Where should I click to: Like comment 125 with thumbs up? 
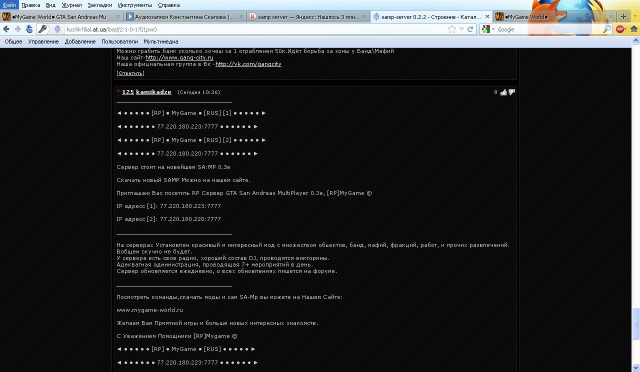coord(503,92)
